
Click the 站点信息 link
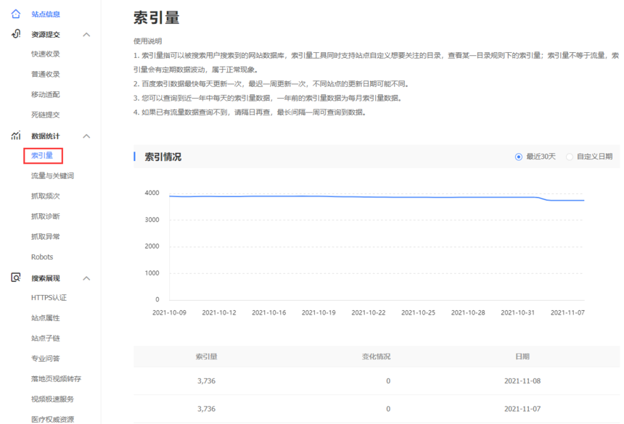[46, 14]
